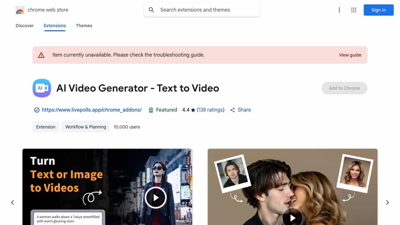400x225 pixels.
Task: Play the Text or Image to Videos preview
Action: pyautogui.click(x=156, y=197)
